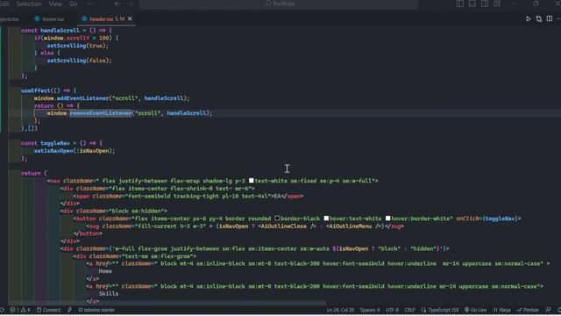Click addEventListener in the useEffect block
The width and height of the screenshot is (561, 316).
pyautogui.click(x=82, y=98)
